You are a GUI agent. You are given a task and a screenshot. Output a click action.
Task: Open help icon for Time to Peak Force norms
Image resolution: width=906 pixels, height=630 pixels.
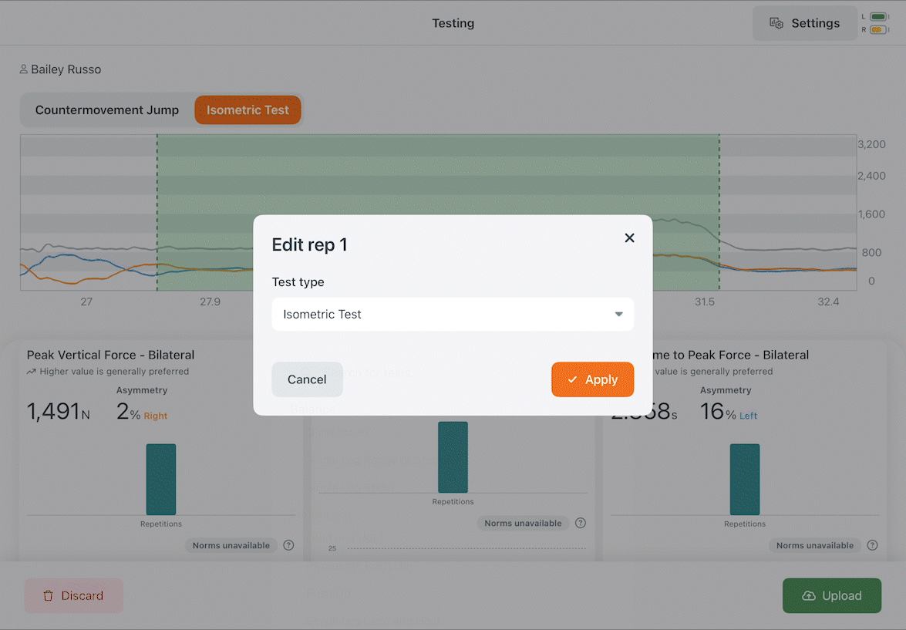873,545
